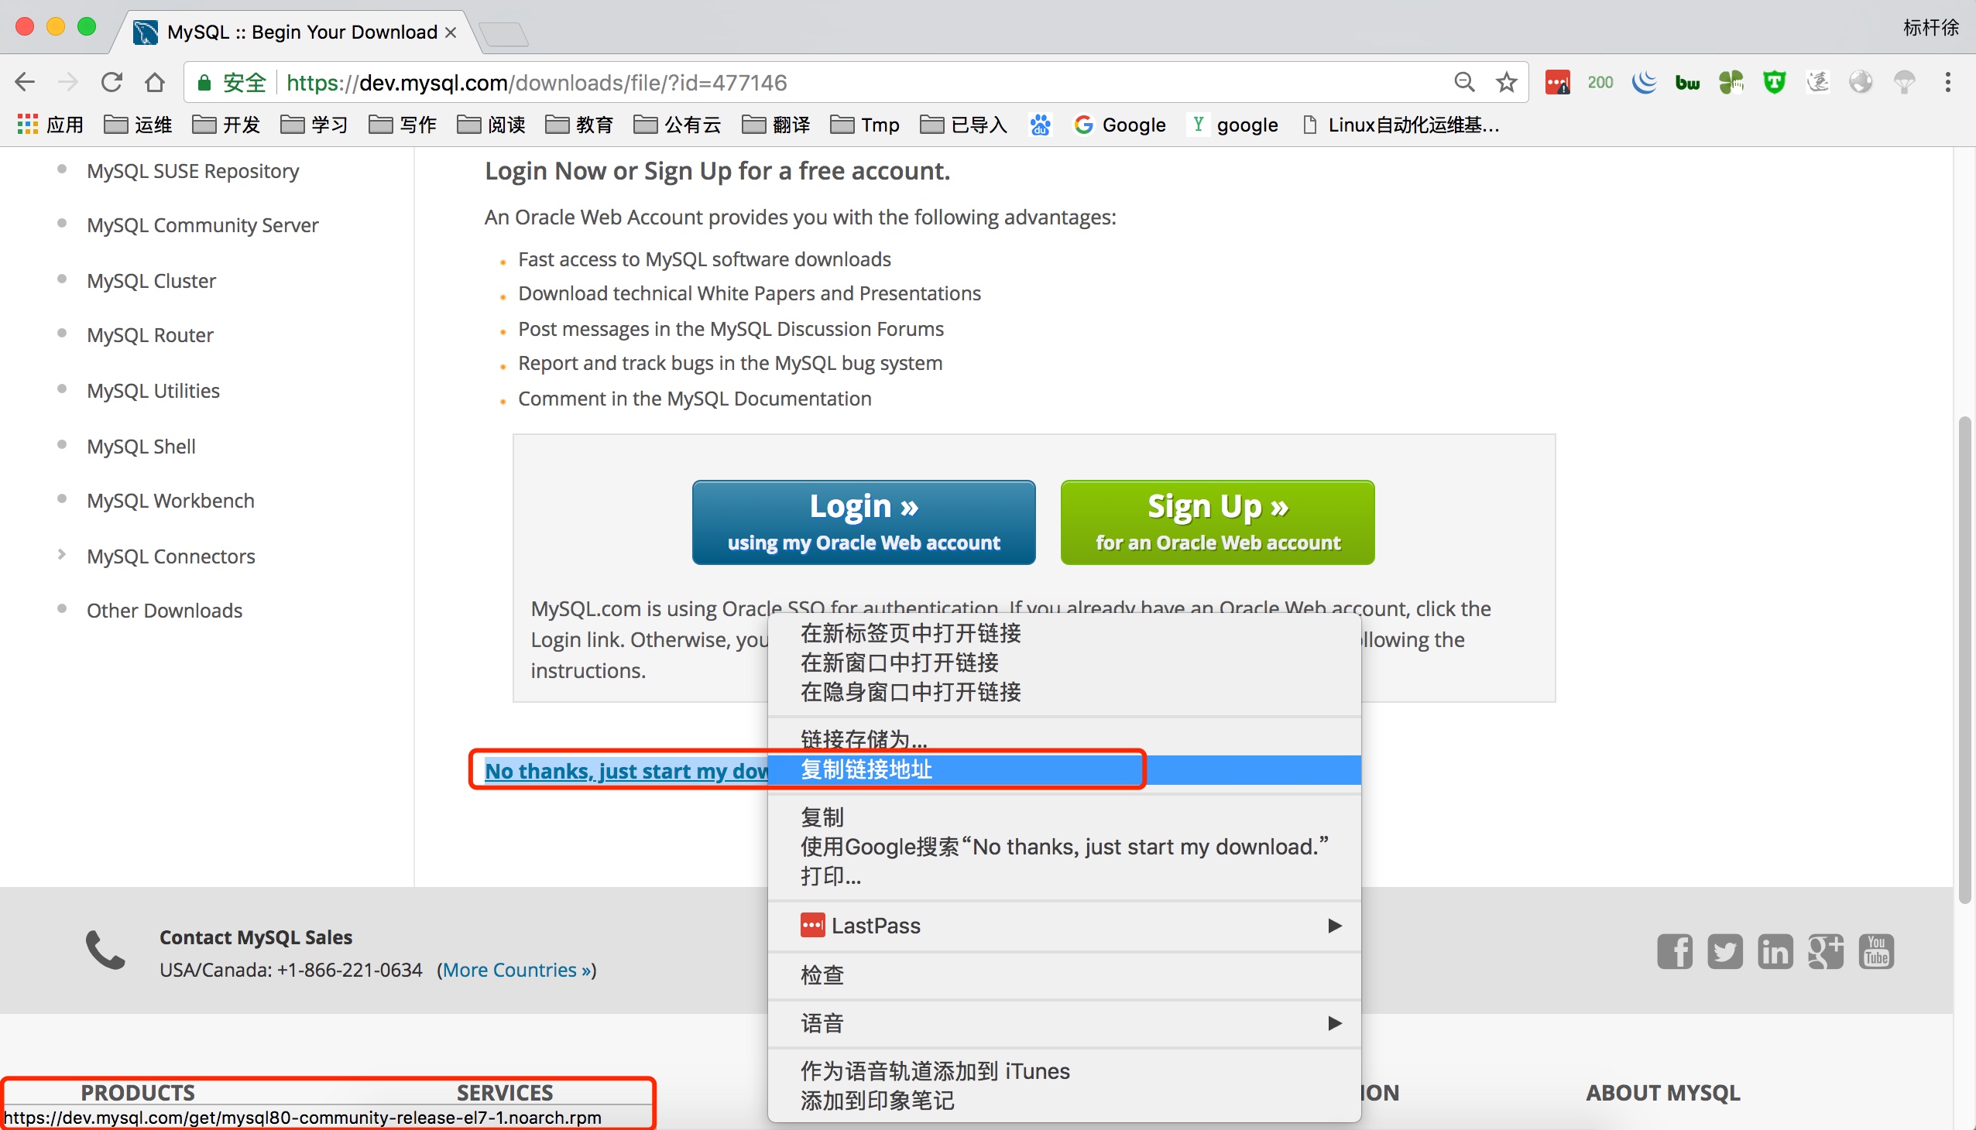This screenshot has height=1130, width=1976.
Task: Open the 写作 bookmarks folder
Action: pos(403,124)
